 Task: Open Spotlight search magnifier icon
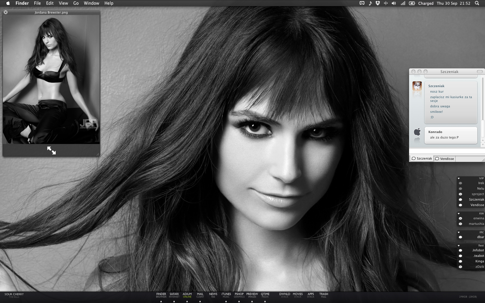[477, 3]
